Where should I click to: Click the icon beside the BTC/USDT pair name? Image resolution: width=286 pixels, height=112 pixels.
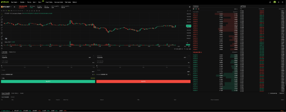15,7
